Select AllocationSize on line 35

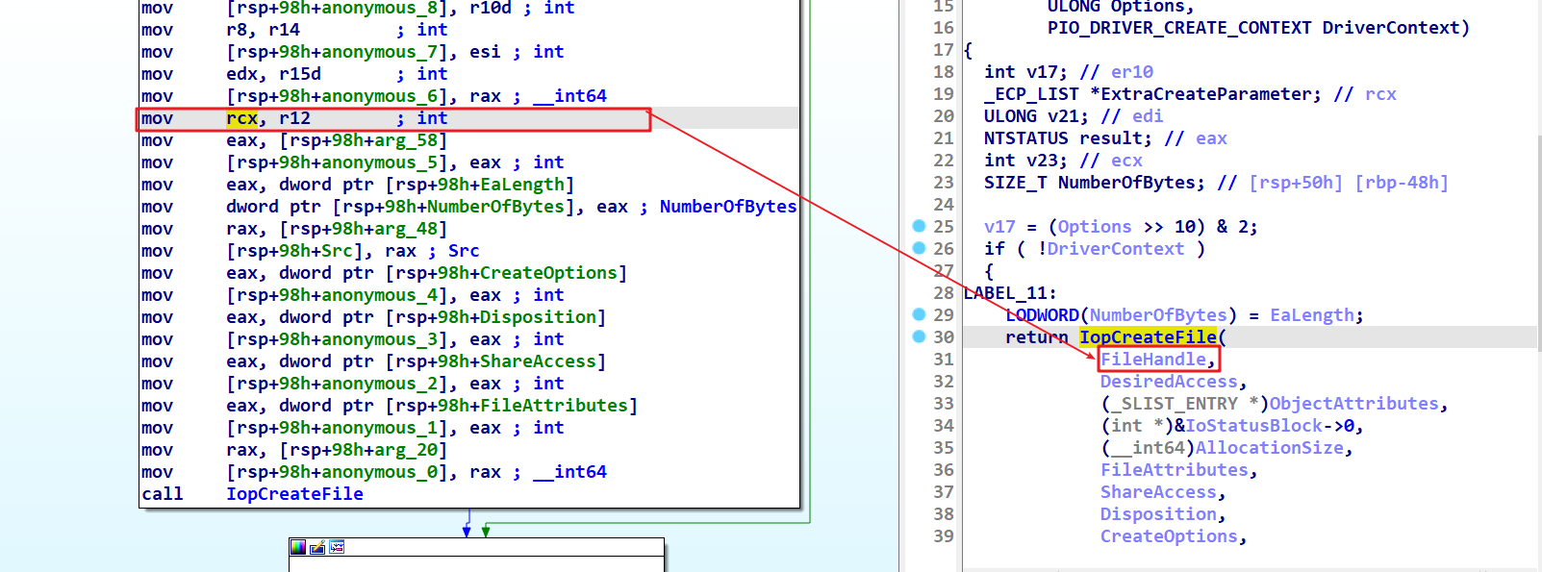(x=1269, y=448)
